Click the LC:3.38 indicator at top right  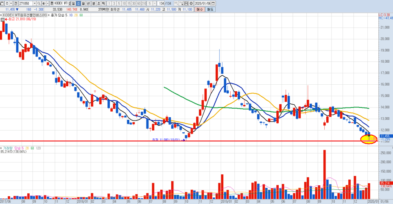[x=384, y=15]
